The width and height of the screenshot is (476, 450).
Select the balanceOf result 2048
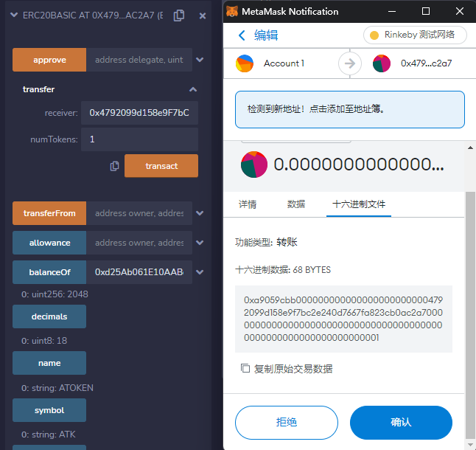click(55, 294)
